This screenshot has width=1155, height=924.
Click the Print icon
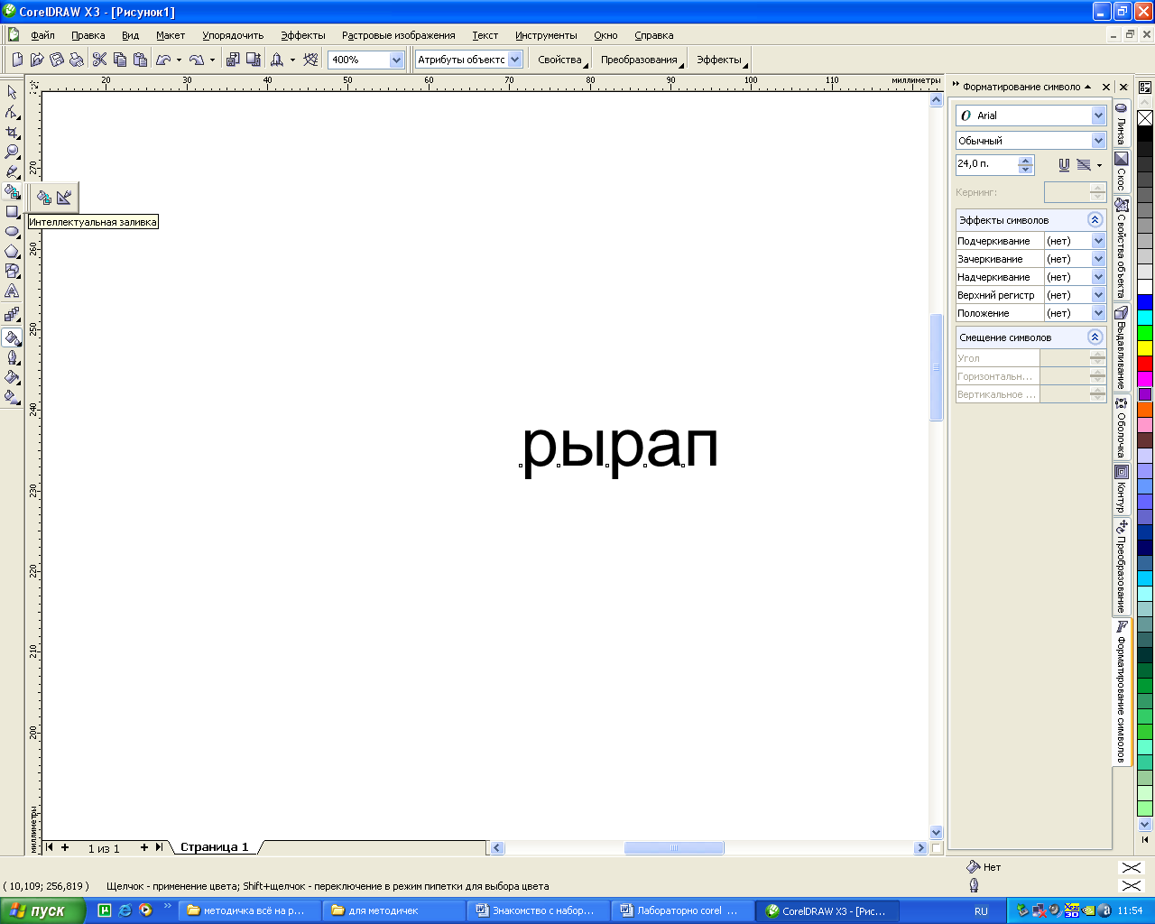tap(77, 60)
